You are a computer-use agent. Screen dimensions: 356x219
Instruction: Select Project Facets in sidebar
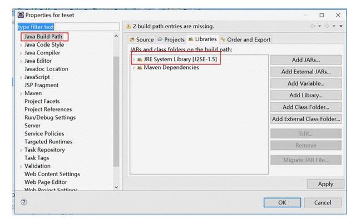pyautogui.click(x=42, y=101)
